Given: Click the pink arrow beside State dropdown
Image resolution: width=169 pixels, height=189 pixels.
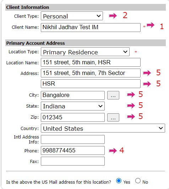Looking at the screenshot, I should click(131, 106).
